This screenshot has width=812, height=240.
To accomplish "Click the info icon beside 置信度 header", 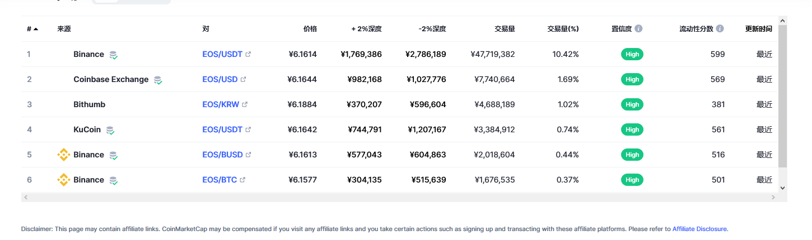I will 638,28.
